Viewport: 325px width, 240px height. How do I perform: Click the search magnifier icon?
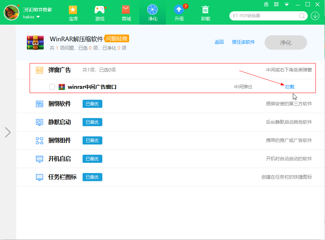click(x=302, y=16)
